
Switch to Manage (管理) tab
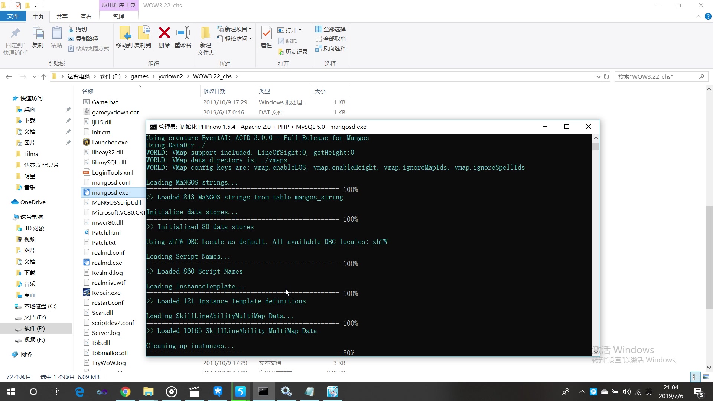118,16
